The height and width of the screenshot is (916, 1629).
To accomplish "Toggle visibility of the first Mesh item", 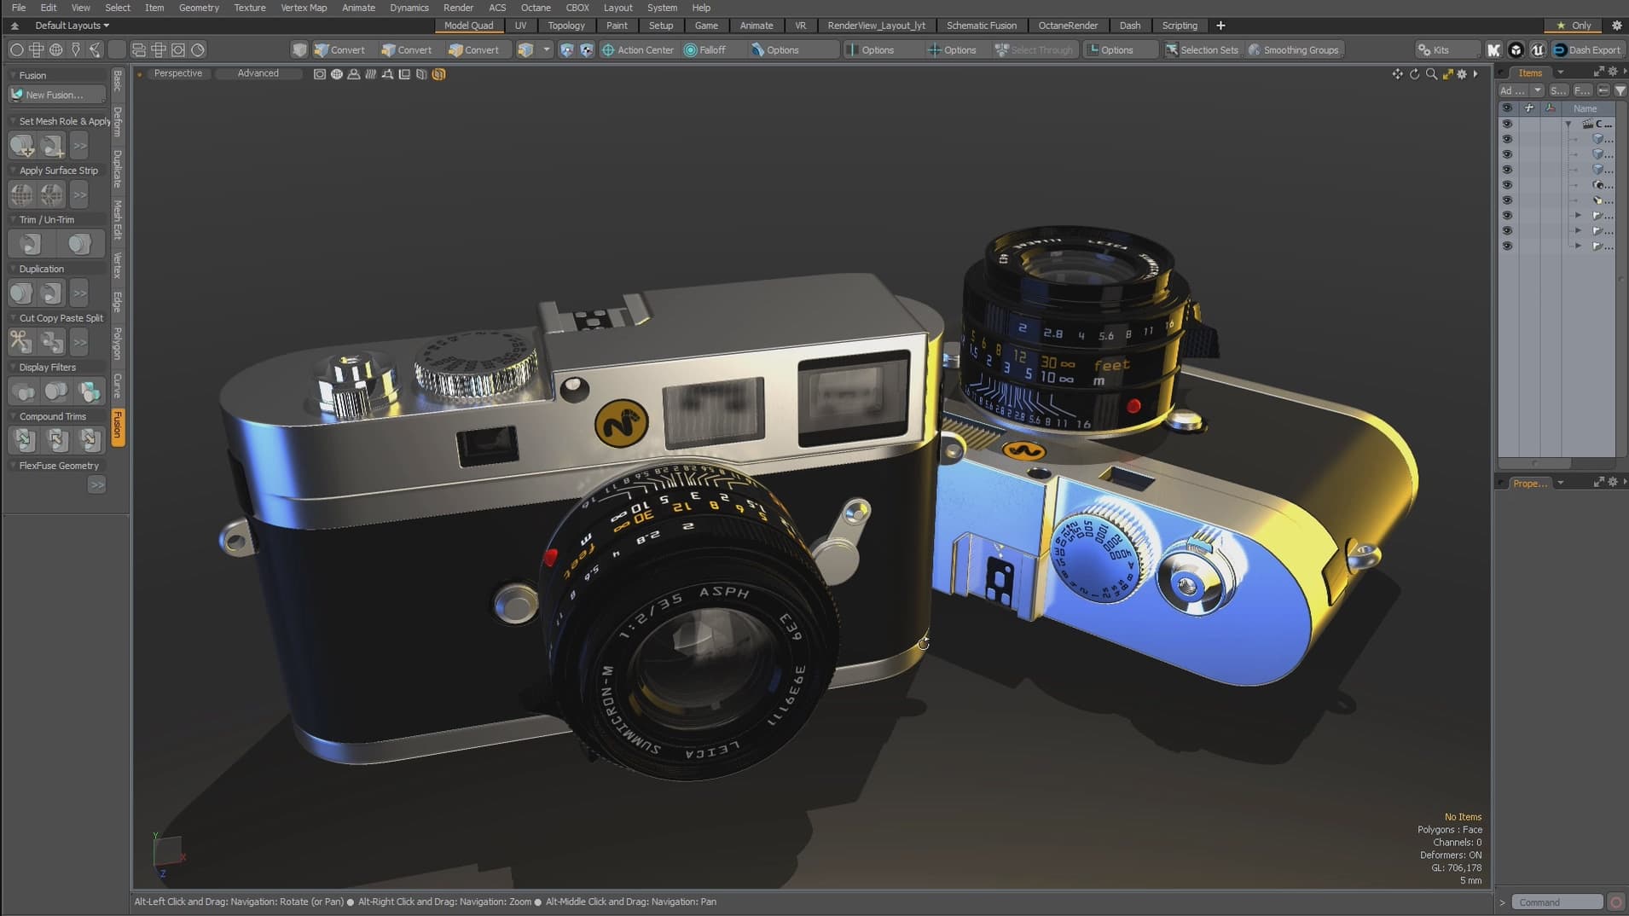I will (1508, 139).
